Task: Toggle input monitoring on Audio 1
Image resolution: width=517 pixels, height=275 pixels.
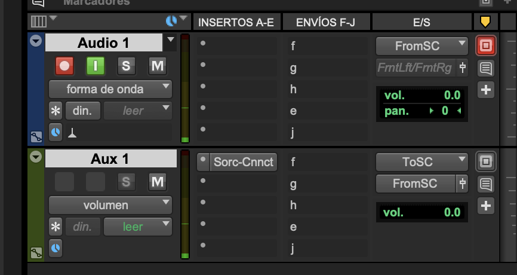Action: coord(96,66)
